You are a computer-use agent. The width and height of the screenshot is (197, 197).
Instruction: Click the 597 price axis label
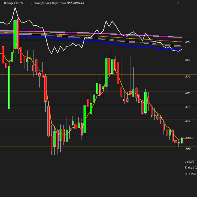(x=188, y=42)
